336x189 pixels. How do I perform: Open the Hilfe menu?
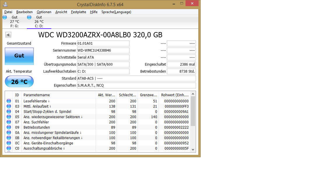(x=94, y=12)
